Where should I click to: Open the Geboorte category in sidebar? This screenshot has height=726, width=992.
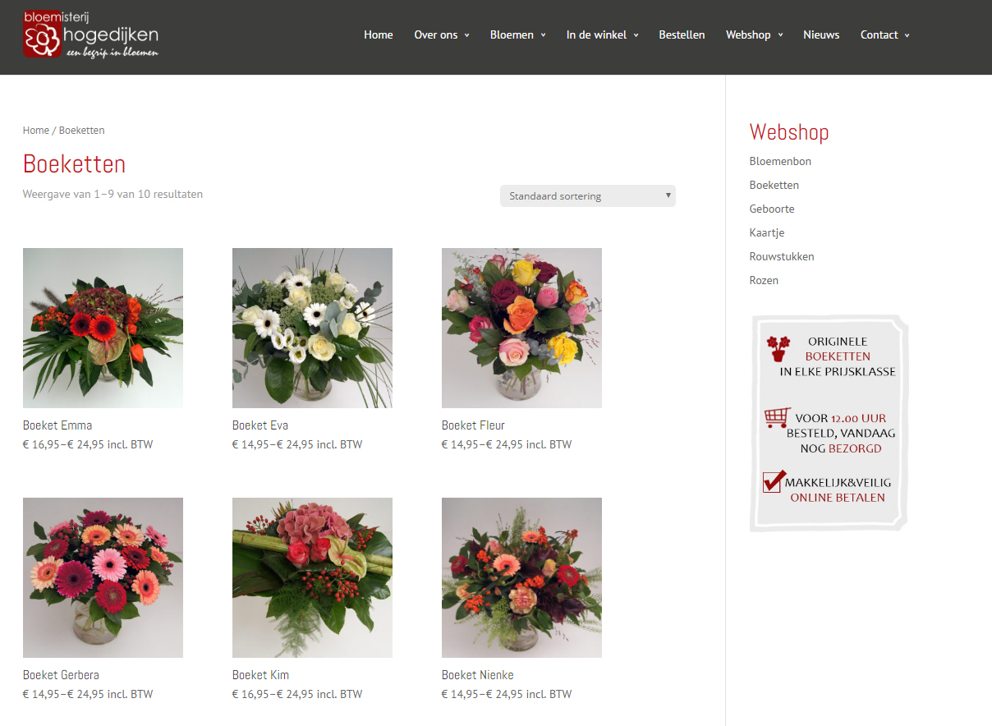pyautogui.click(x=772, y=209)
